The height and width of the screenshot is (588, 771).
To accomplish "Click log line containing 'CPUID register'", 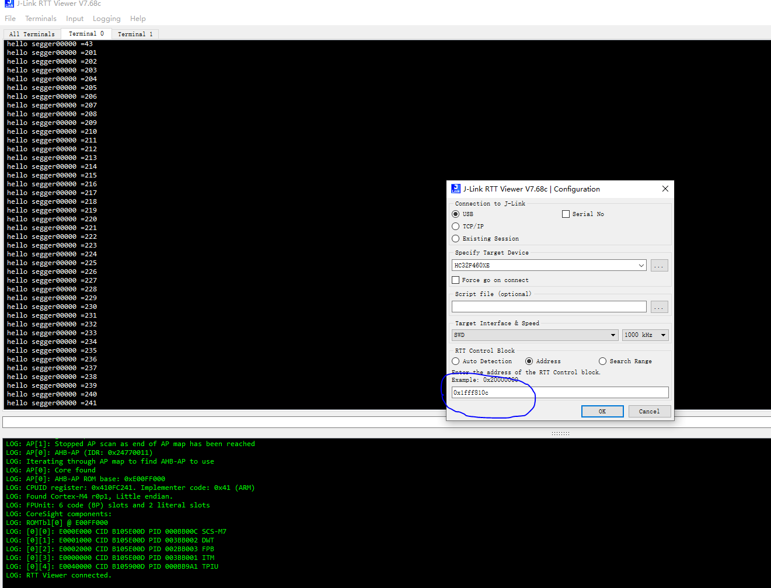I will (x=130, y=488).
